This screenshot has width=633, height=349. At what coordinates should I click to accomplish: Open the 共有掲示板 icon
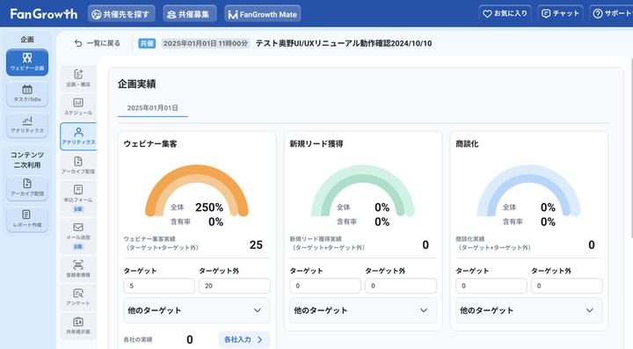78,325
